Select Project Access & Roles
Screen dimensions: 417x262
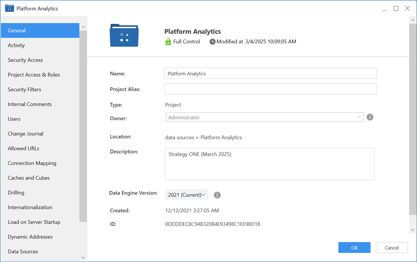34,75
